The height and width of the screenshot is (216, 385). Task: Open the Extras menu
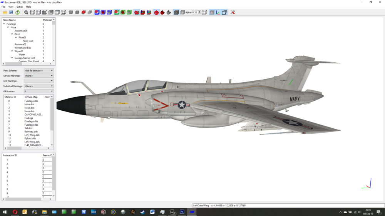pyautogui.click(x=20, y=7)
